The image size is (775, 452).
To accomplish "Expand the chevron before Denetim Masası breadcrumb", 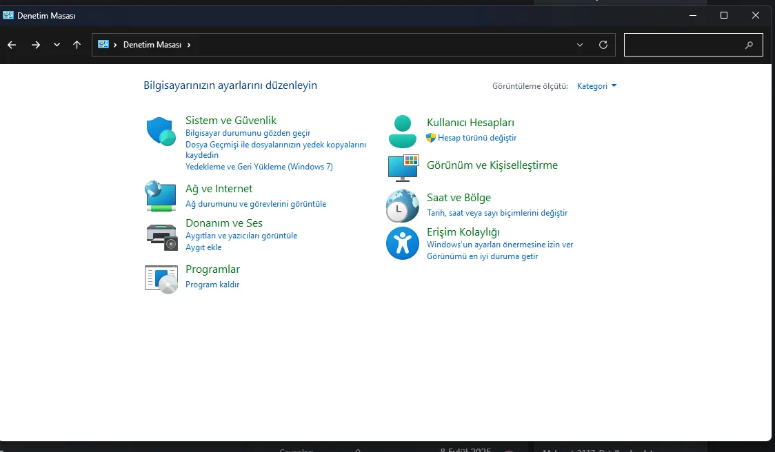I will pos(115,45).
